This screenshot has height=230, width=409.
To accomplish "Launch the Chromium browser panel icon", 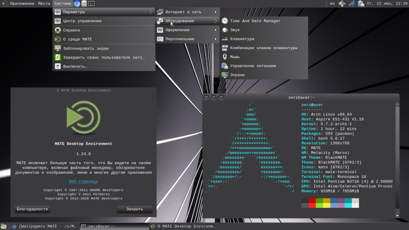I will [x=77, y=4].
